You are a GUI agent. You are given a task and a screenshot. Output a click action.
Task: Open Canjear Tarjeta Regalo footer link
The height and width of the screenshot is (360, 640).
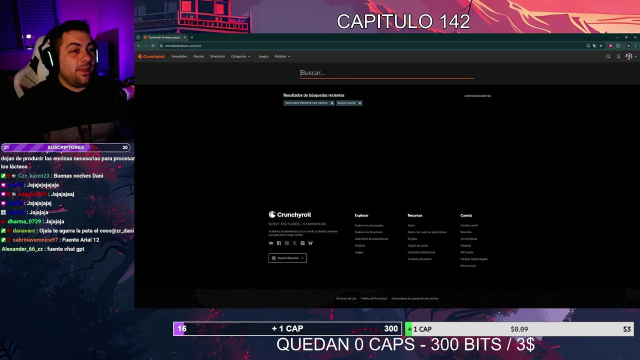click(474, 259)
